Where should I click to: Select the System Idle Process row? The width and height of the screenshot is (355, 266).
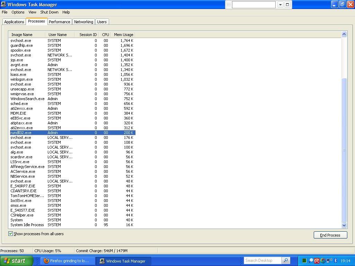click(x=27, y=225)
